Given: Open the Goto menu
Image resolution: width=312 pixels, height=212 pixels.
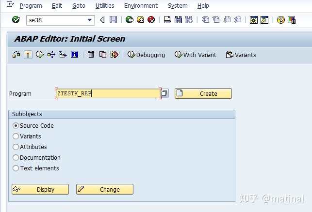Looking at the screenshot, I should click(x=79, y=6).
